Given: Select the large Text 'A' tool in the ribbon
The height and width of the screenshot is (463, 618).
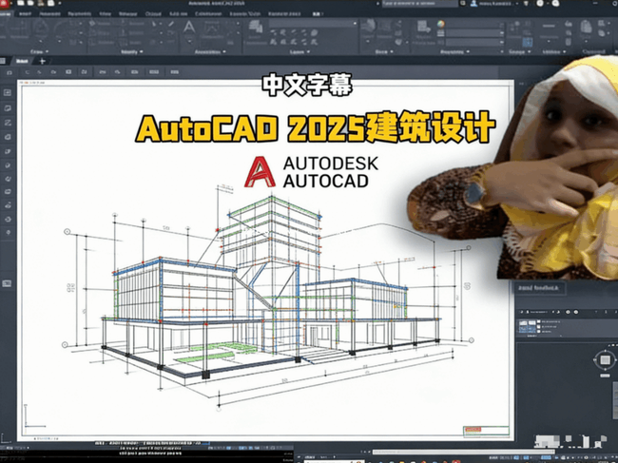Looking at the screenshot, I should 189,29.
